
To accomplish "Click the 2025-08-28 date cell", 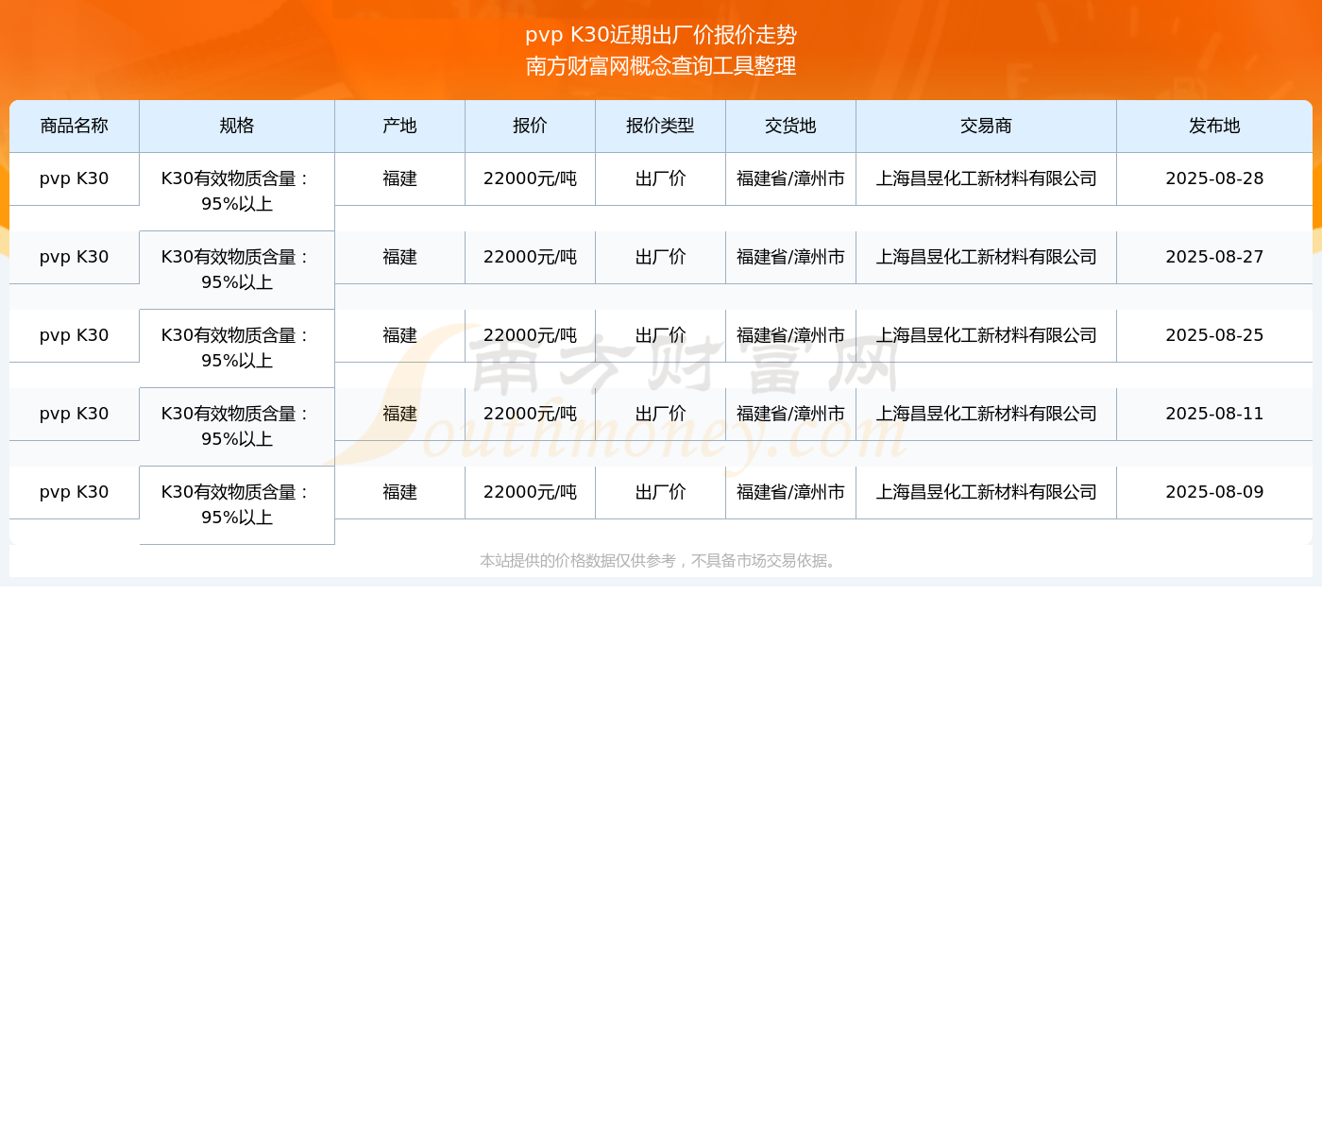I will 1214,178.
